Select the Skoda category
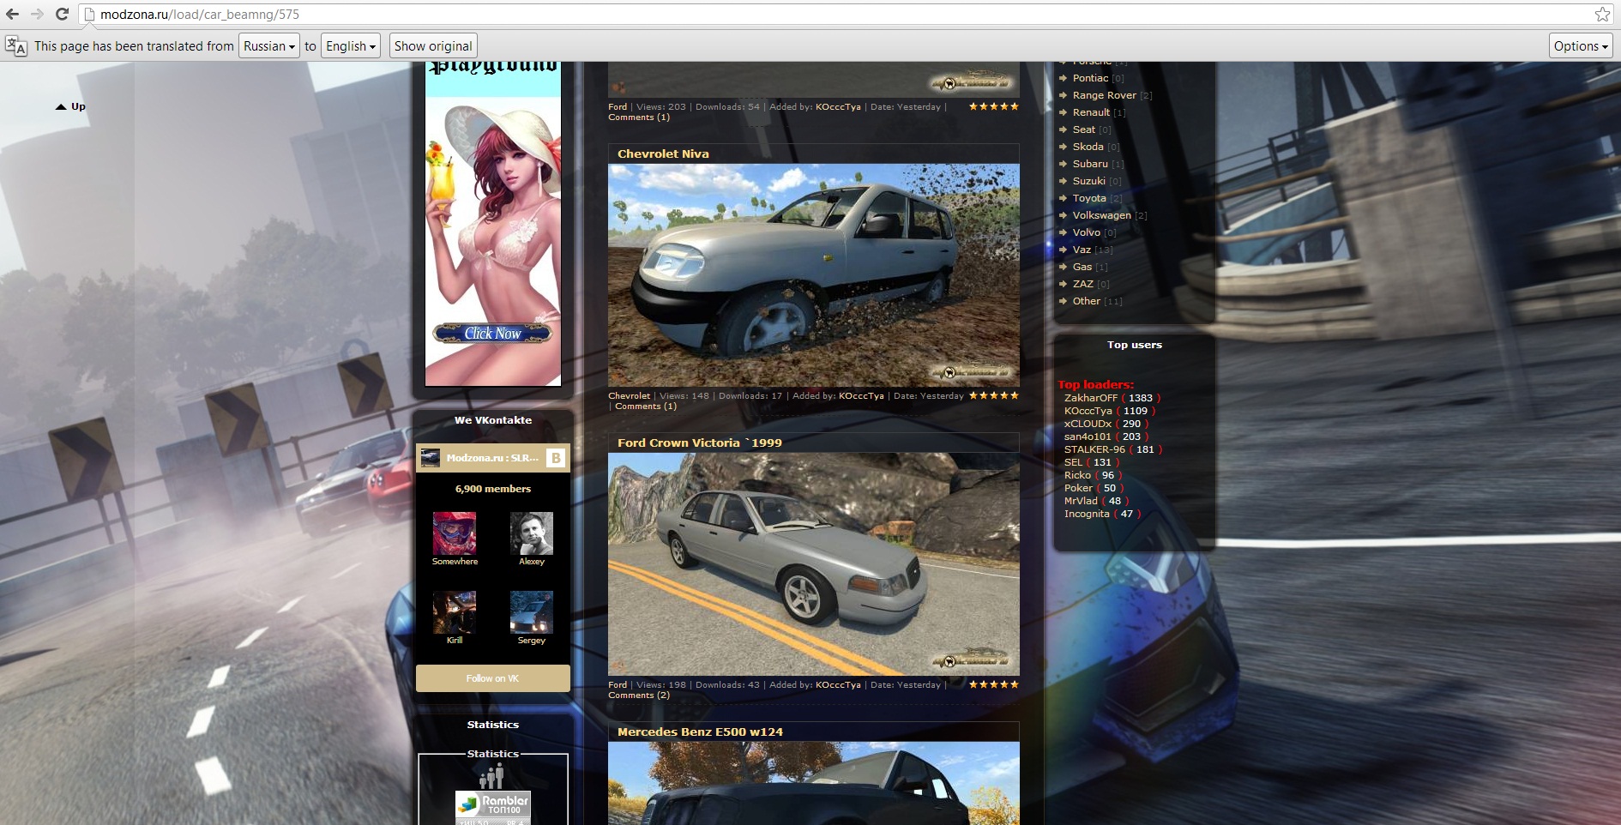 coord(1088,147)
